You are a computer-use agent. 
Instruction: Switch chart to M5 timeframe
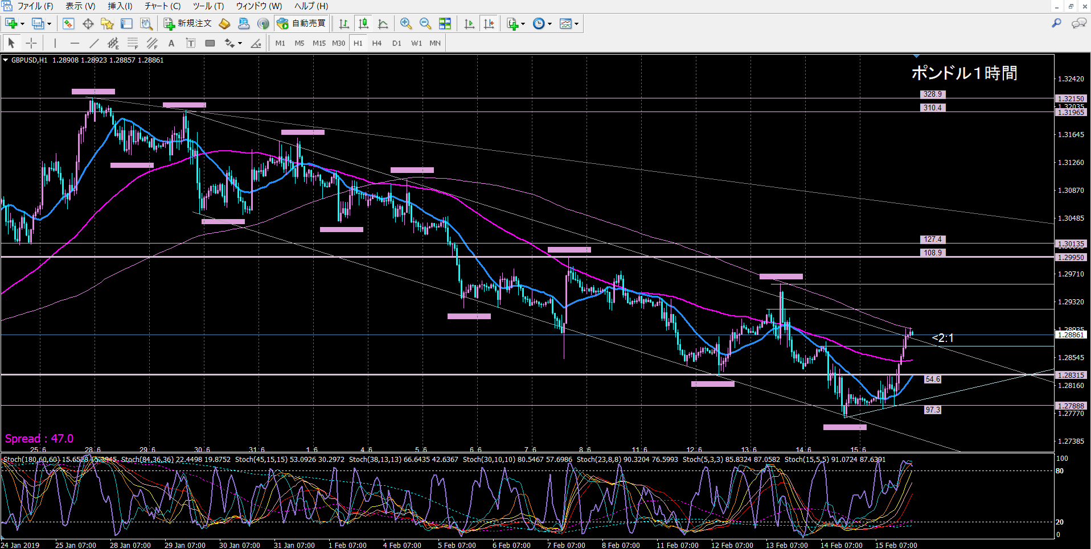300,43
